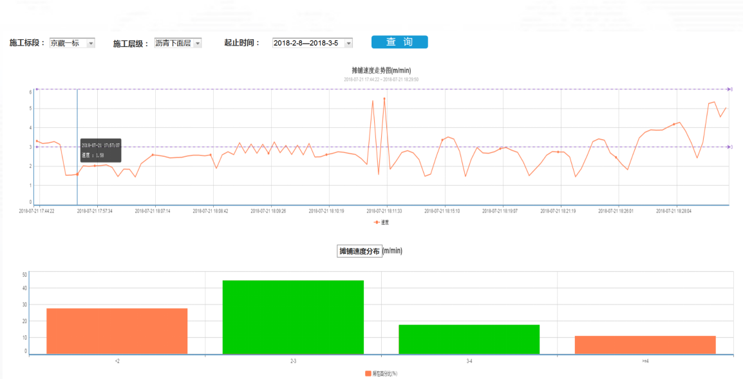Click the green bar for speed 3-4
Screen dimensions: 743x379
(x=469, y=339)
